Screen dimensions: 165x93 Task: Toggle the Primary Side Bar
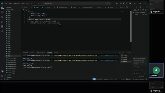pyautogui.click(x=124, y=3)
